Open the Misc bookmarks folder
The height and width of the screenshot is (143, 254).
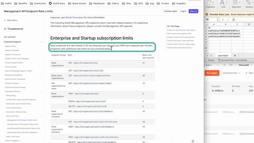127,4
